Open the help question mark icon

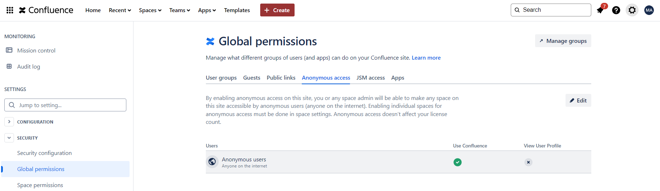616,10
